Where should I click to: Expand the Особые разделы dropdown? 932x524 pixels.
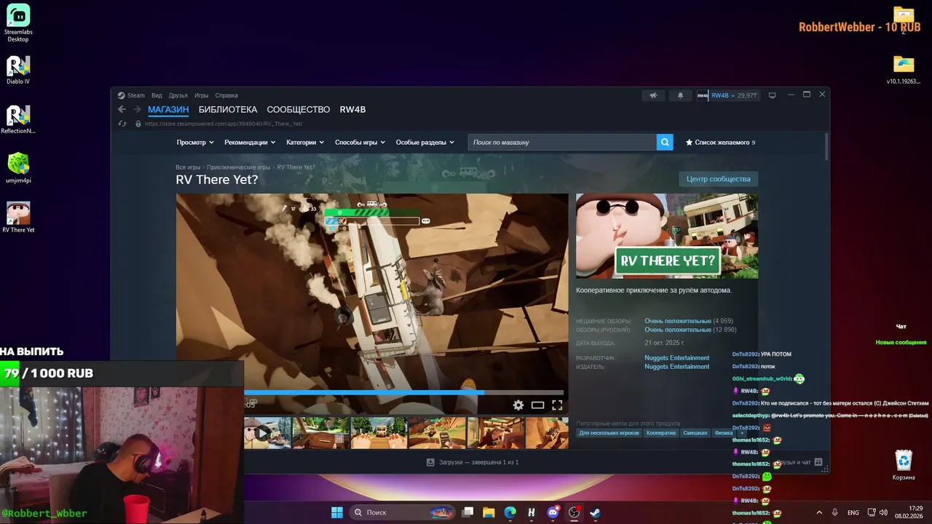[x=425, y=142]
